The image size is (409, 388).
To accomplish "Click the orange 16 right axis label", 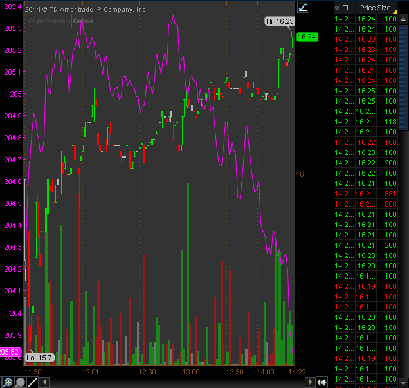I will [300, 174].
